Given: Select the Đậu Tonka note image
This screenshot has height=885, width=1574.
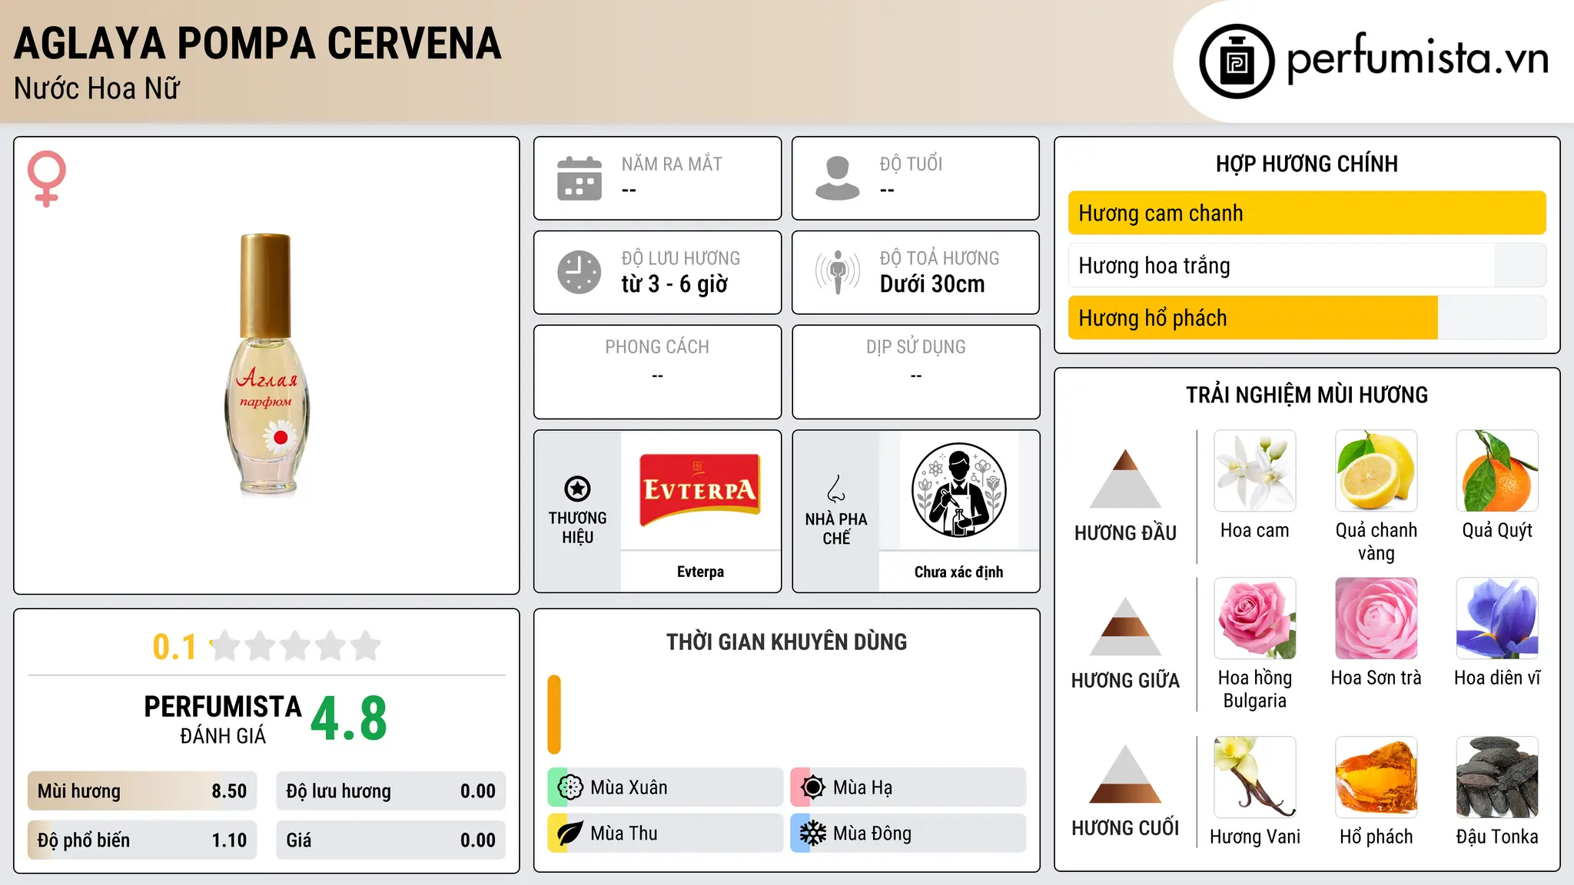Looking at the screenshot, I should coord(1497,777).
